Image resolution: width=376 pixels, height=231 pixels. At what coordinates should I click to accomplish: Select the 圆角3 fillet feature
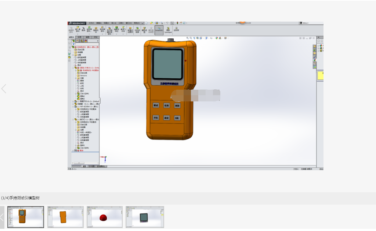coord(82,99)
